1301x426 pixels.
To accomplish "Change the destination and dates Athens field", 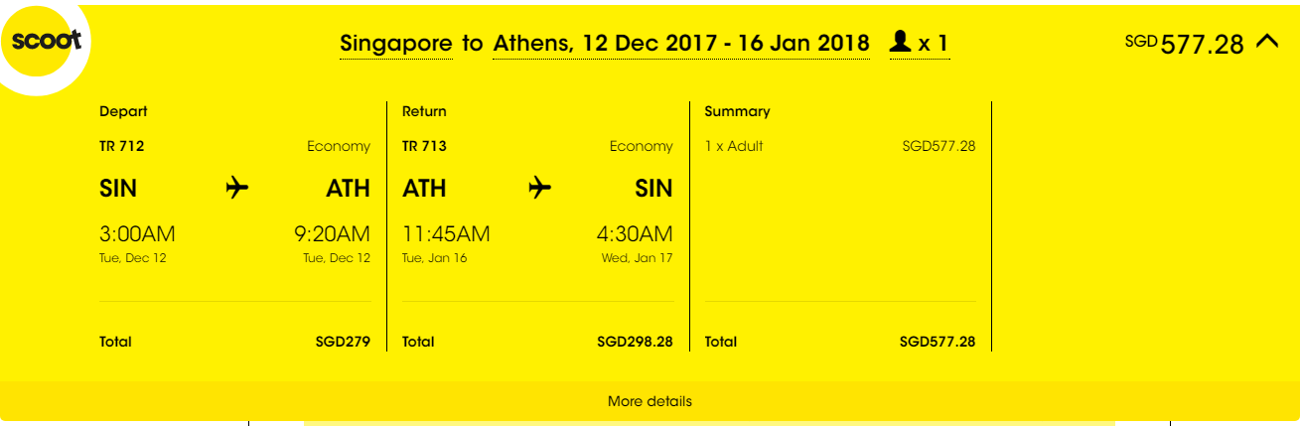I will pyautogui.click(x=681, y=44).
